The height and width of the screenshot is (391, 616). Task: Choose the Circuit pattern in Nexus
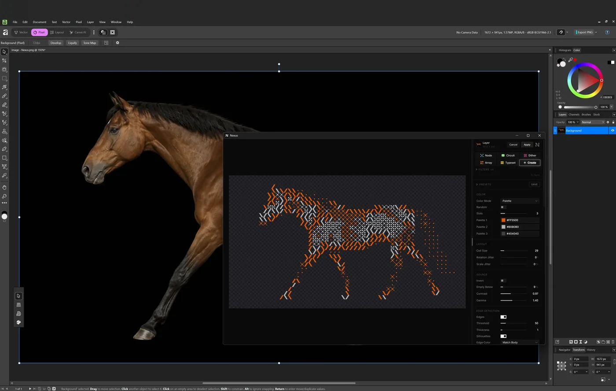(x=508, y=156)
